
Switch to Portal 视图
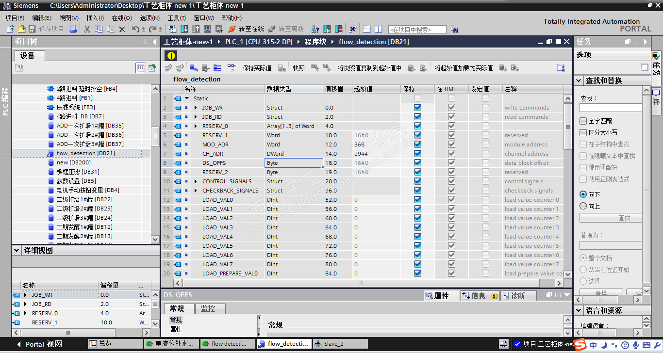tap(40, 344)
